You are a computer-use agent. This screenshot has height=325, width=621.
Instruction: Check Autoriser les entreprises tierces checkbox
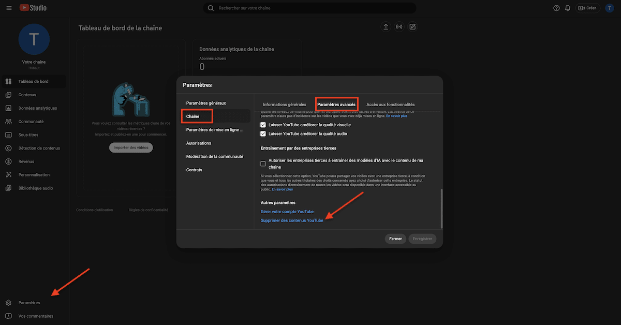(263, 164)
